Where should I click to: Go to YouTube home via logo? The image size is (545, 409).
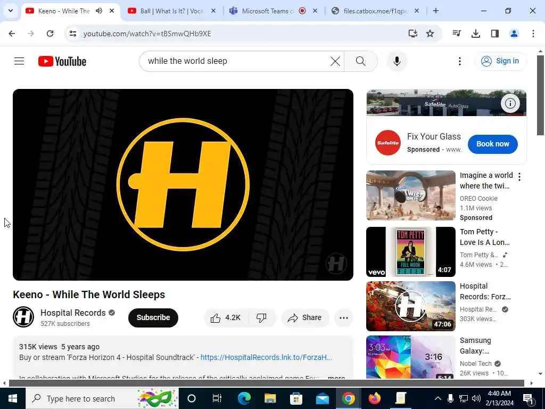[62, 61]
